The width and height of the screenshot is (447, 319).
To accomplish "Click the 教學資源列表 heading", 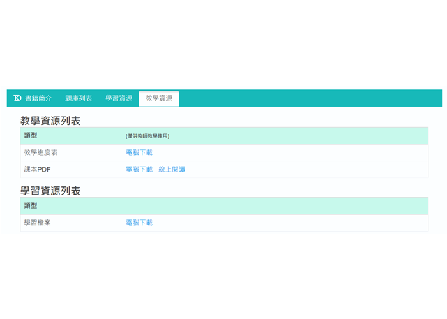I will [50, 121].
